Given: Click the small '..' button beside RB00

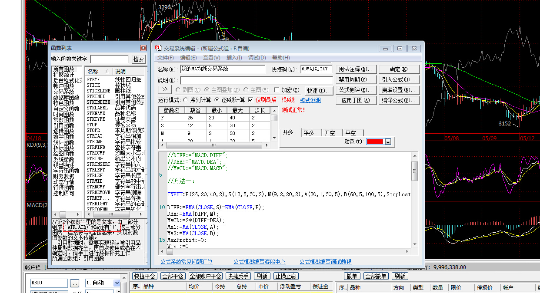Looking at the screenshot, I should click(x=75, y=283).
